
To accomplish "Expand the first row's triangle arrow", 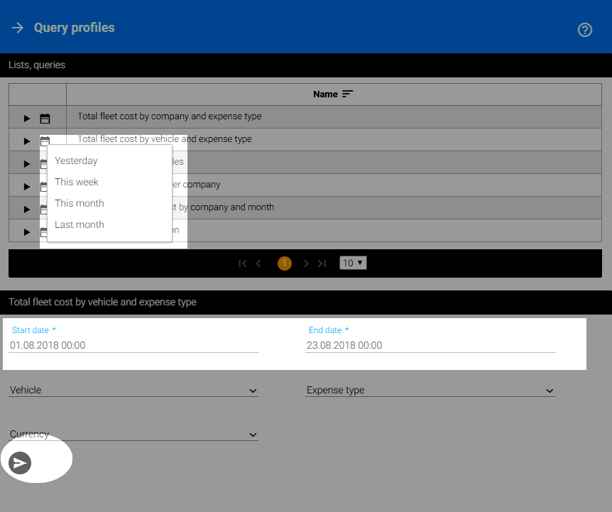I will coord(27,119).
